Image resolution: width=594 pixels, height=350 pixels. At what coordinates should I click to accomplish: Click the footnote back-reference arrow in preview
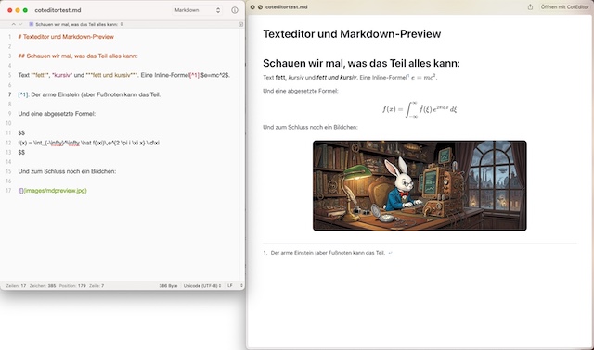pyautogui.click(x=390, y=253)
